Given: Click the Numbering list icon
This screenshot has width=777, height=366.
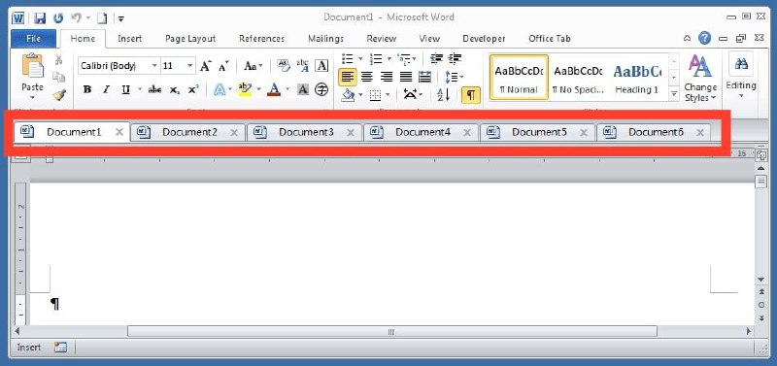Looking at the screenshot, I should pos(376,59).
